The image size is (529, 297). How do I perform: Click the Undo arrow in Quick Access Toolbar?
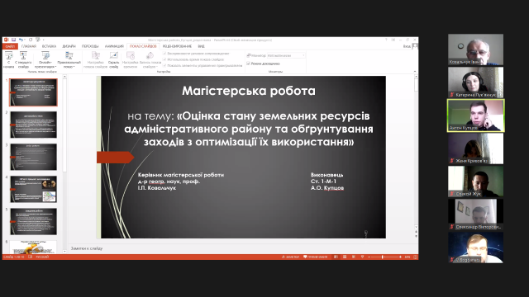click(21, 40)
